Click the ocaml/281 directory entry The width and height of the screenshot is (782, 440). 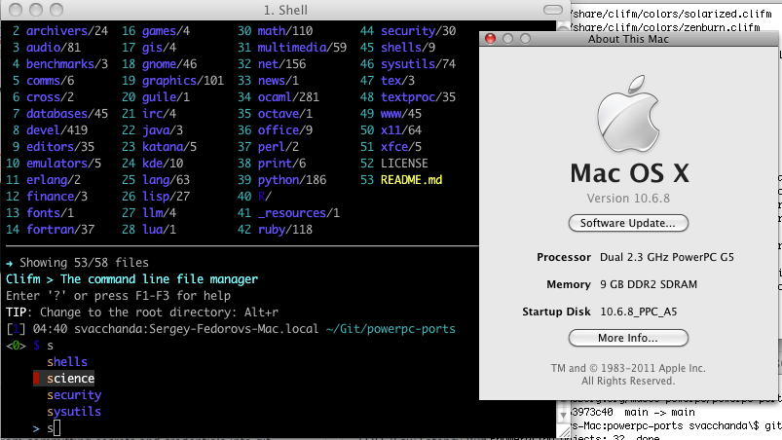point(288,97)
